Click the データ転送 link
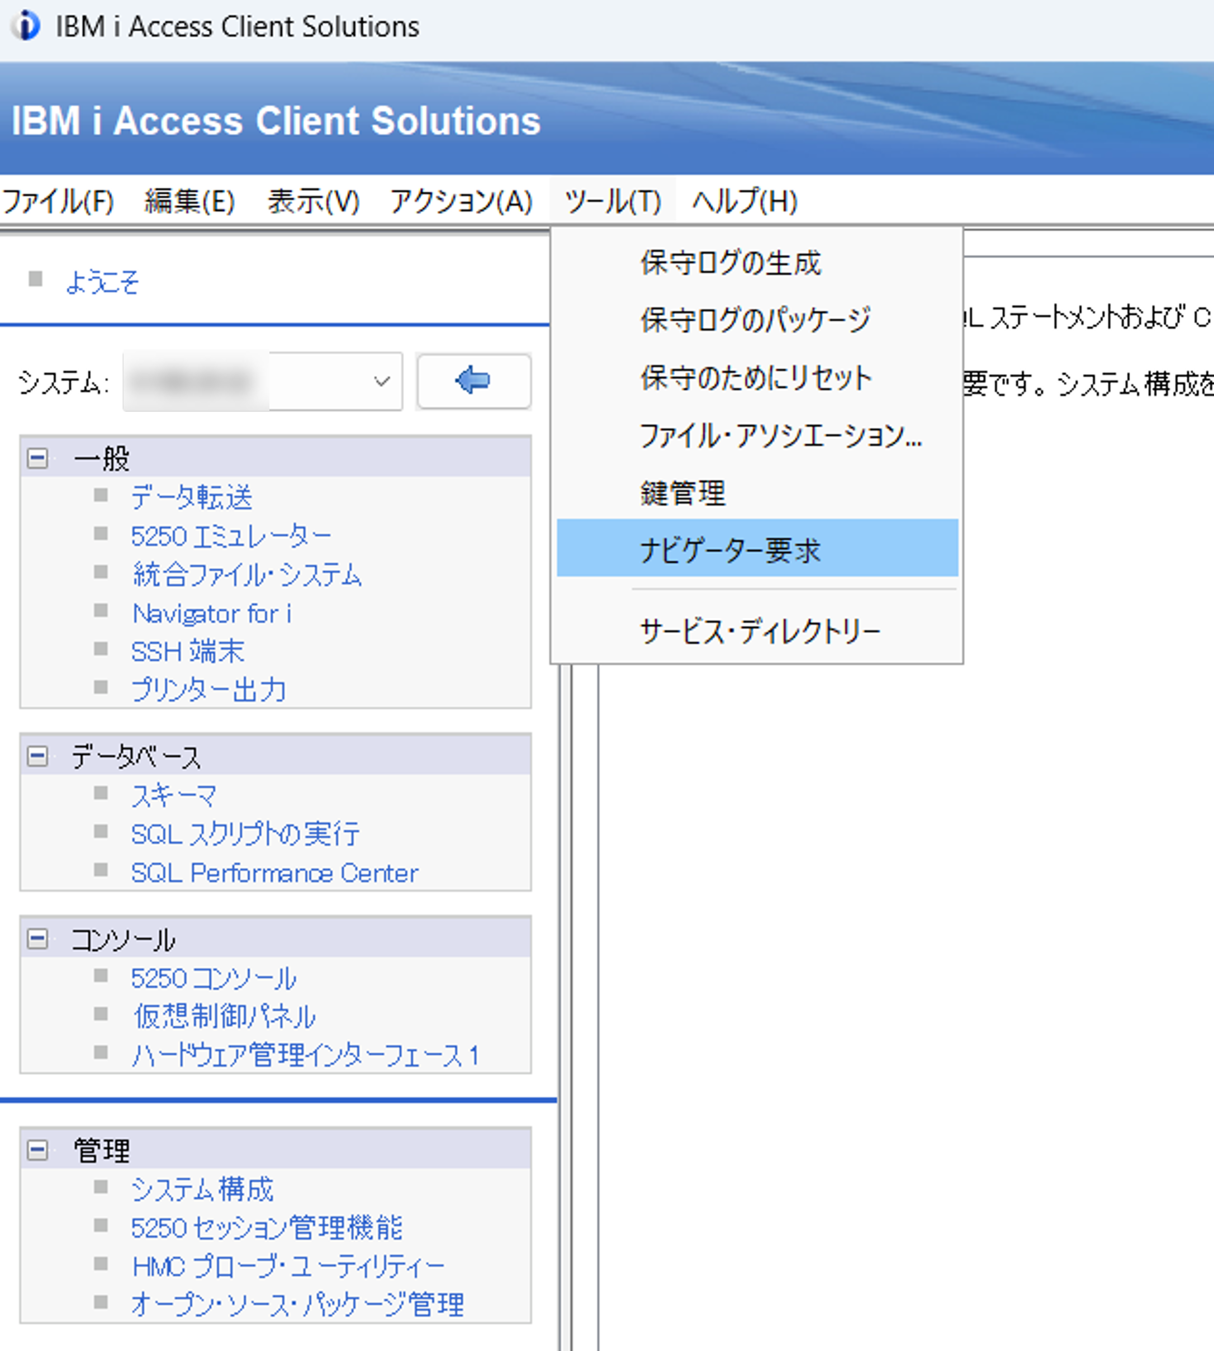 [x=192, y=497]
